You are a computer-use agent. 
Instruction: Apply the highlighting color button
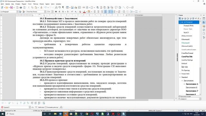tap(89, 12)
